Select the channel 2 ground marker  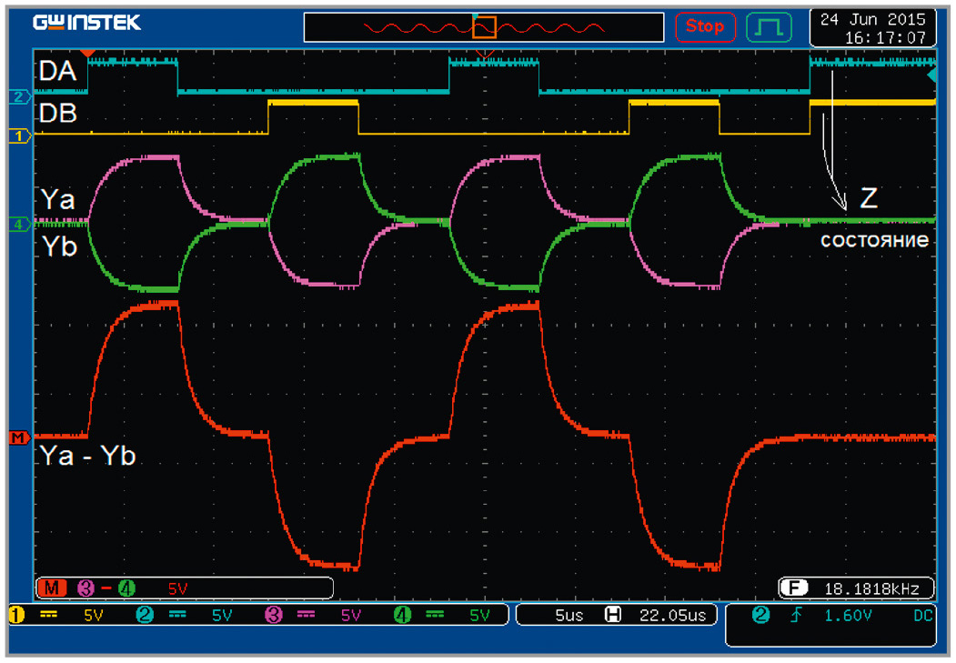(19, 96)
